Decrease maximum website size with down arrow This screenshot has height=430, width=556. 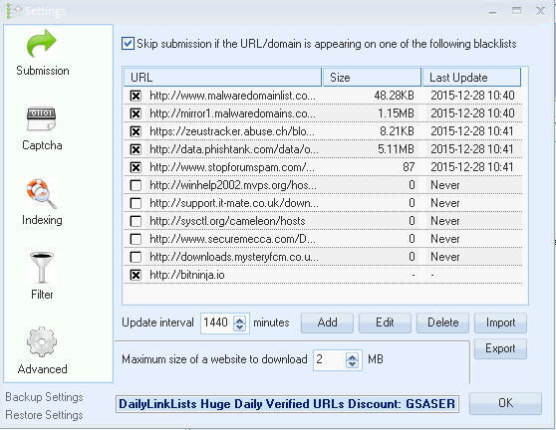(352, 363)
